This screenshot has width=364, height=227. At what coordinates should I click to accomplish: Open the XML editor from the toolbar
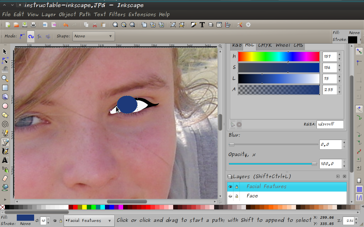click(219, 25)
